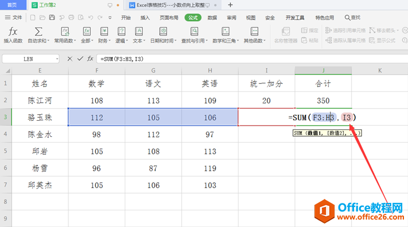This screenshot has width=408, height=227.
Task: Click the Paste name (粘贴) button
Action: 310,40
